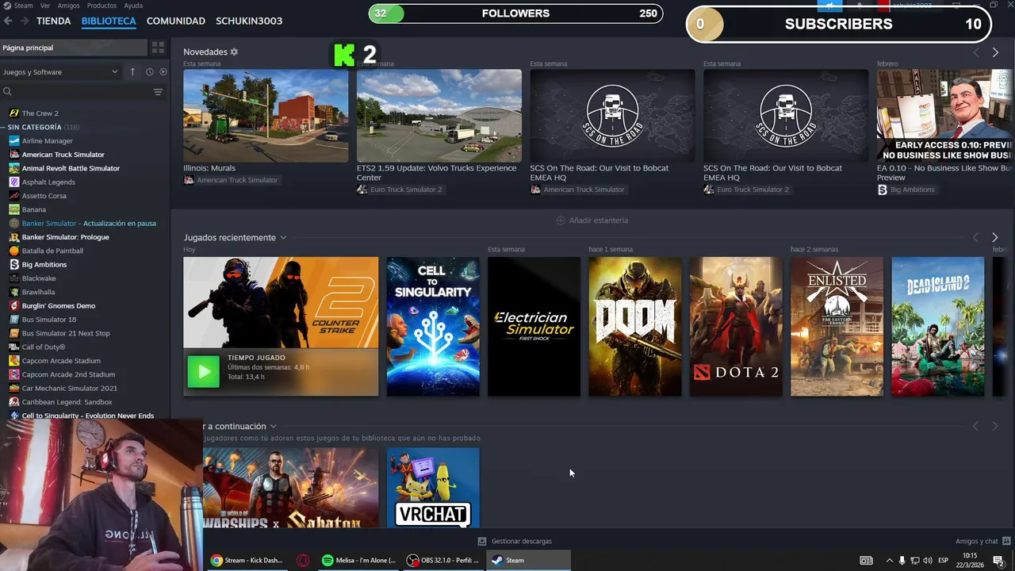Click Añadir estantería
Image resolution: width=1015 pixels, height=571 pixels.
point(592,220)
